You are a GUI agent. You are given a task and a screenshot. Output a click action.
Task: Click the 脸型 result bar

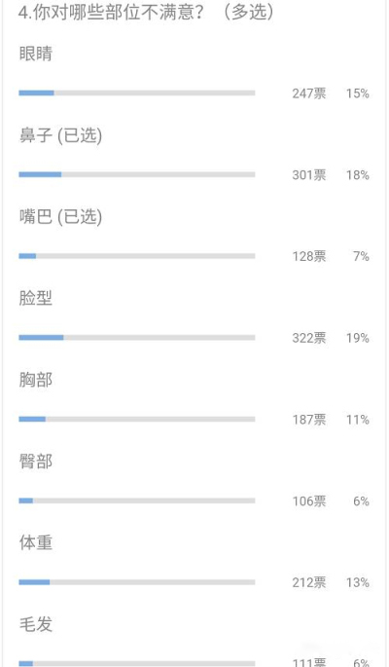click(x=137, y=337)
